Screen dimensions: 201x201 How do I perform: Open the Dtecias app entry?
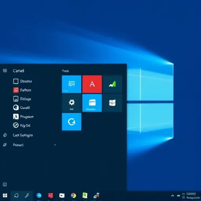[x=22, y=81]
